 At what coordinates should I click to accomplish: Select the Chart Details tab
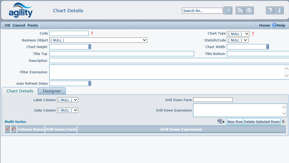(20, 91)
